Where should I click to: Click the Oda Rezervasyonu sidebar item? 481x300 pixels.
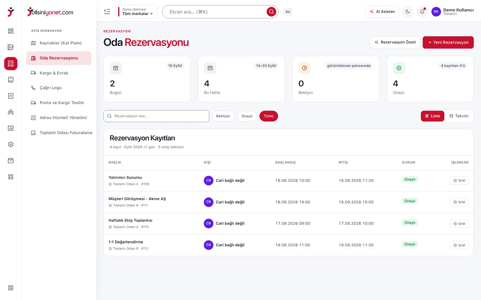pyautogui.click(x=59, y=58)
